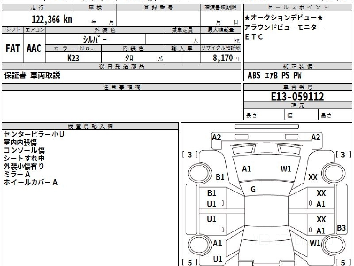Screen dimensions: 354x266
Task: Select the color number K23
Action: click(x=73, y=58)
